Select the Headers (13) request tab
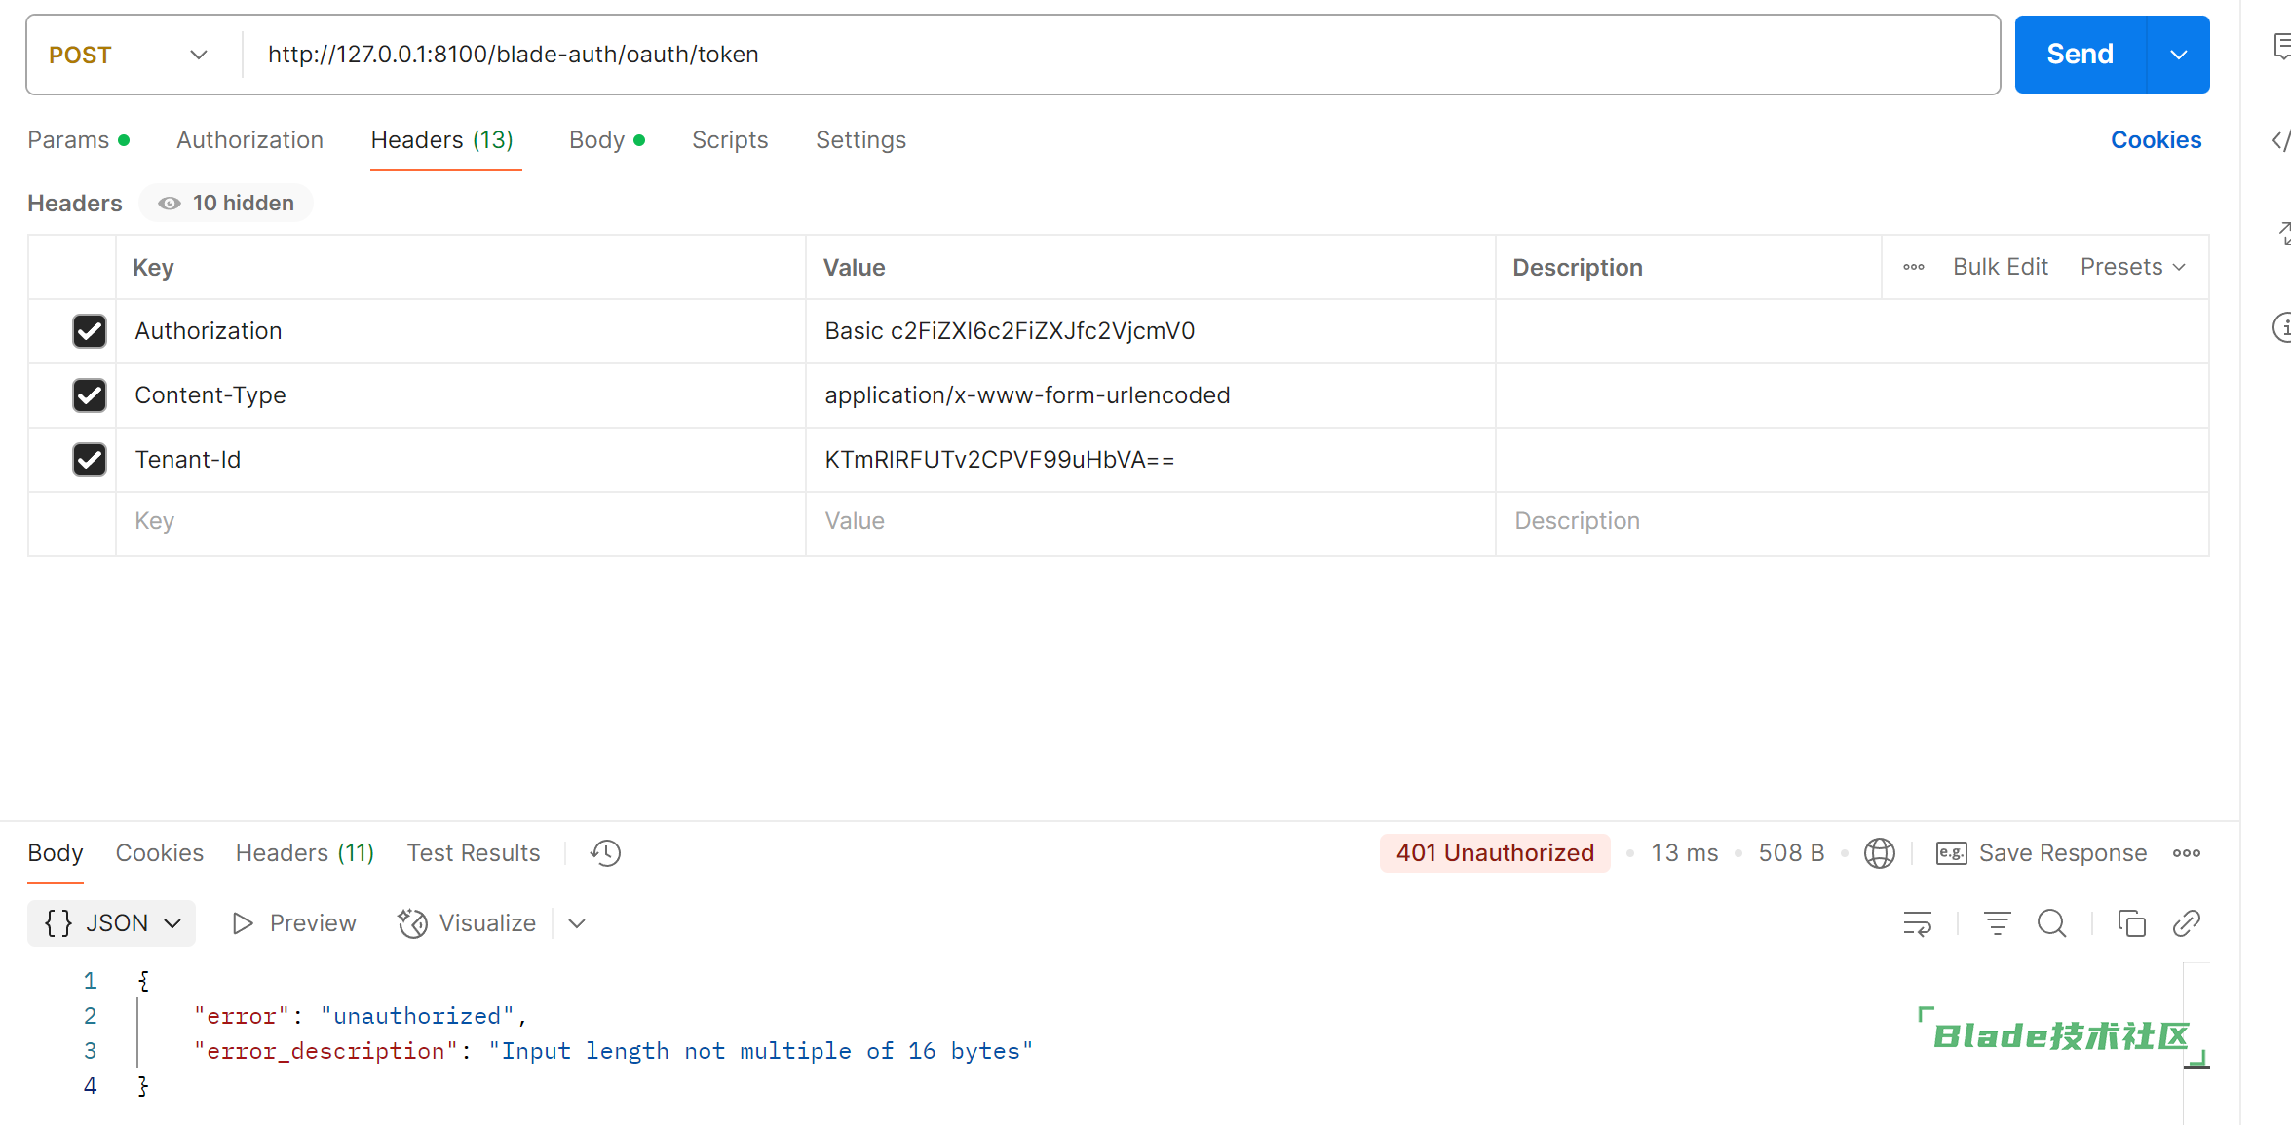 (442, 140)
